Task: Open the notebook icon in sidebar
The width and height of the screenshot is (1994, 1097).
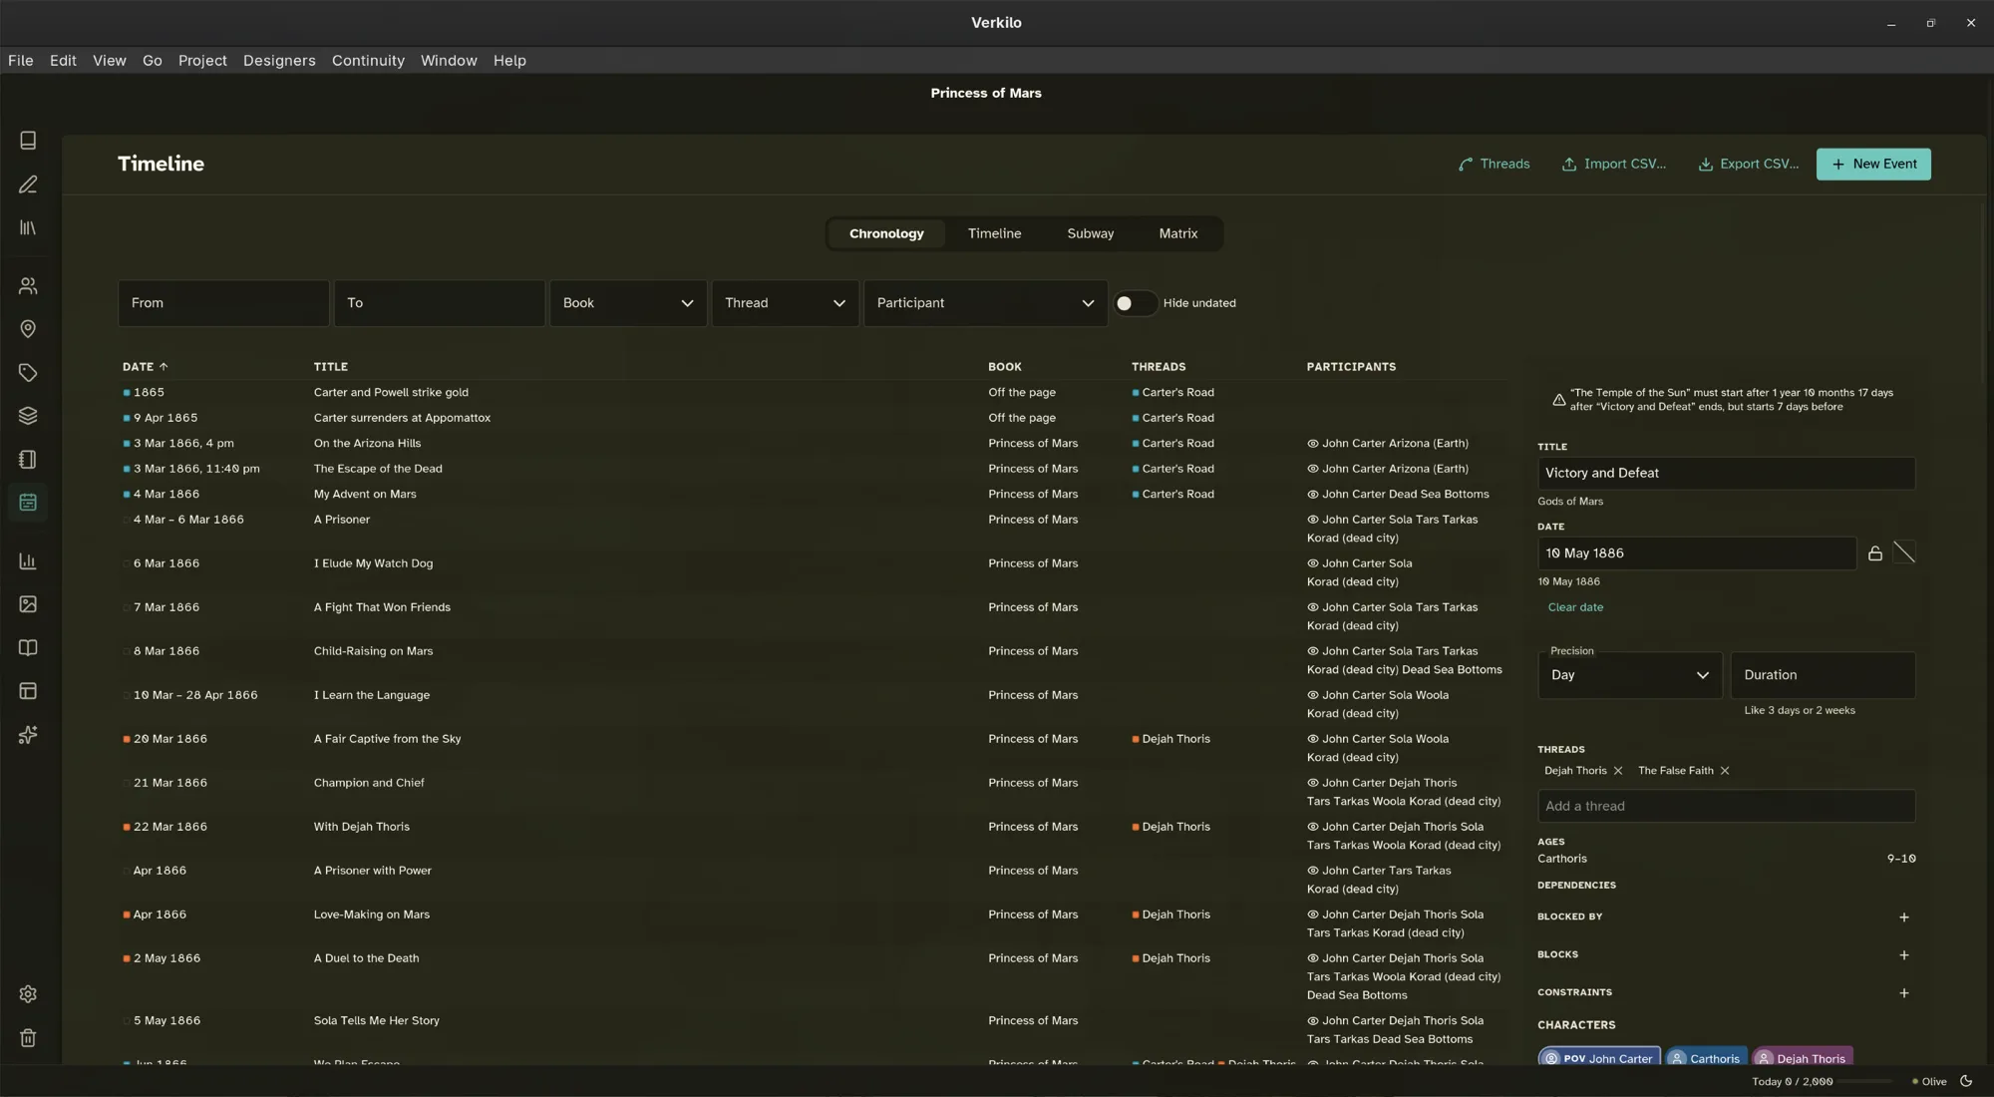Action: pos(28,460)
